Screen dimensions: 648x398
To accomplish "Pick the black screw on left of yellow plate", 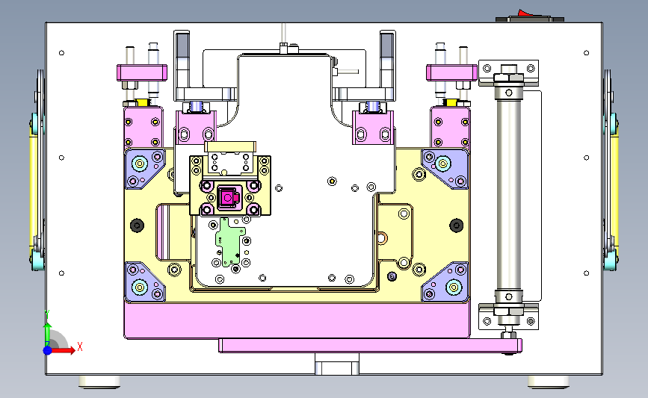I will coord(137,226).
